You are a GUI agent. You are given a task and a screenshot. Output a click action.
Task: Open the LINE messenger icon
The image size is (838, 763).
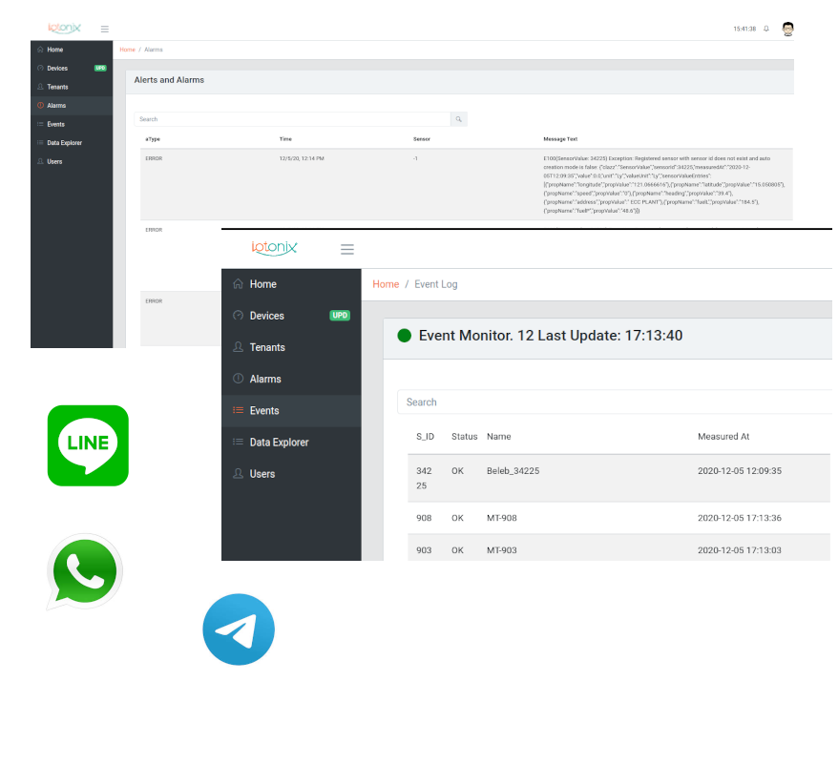click(x=88, y=445)
